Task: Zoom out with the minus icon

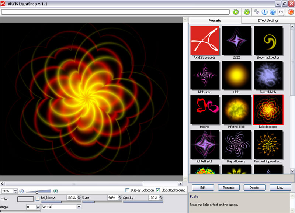Action: (x=22, y=191)
